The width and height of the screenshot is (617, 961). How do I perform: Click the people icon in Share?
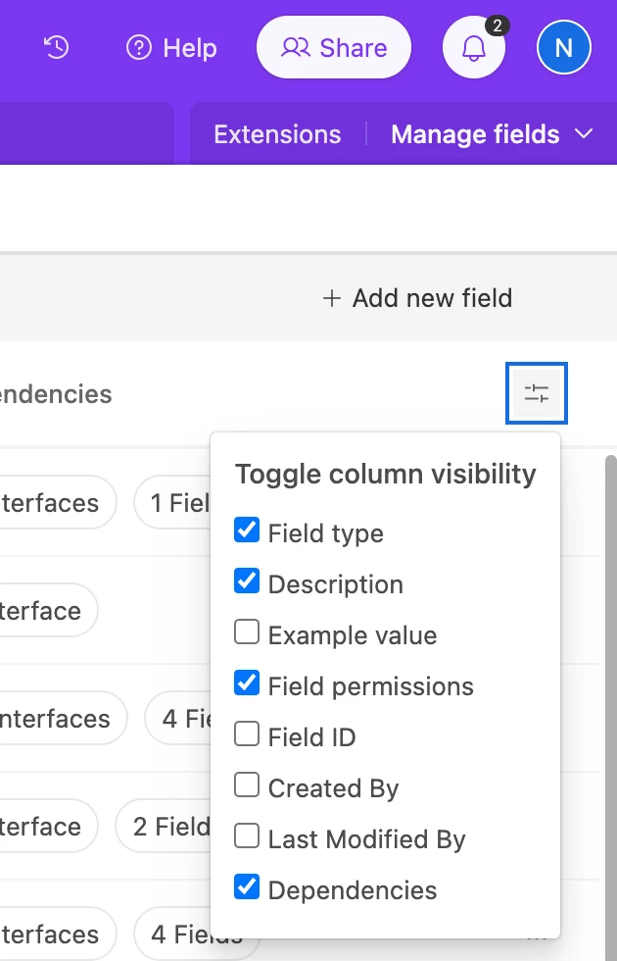295,47
